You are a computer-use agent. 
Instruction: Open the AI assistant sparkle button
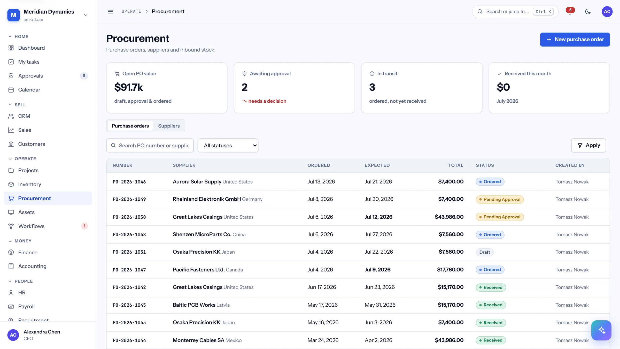point(601,330)
